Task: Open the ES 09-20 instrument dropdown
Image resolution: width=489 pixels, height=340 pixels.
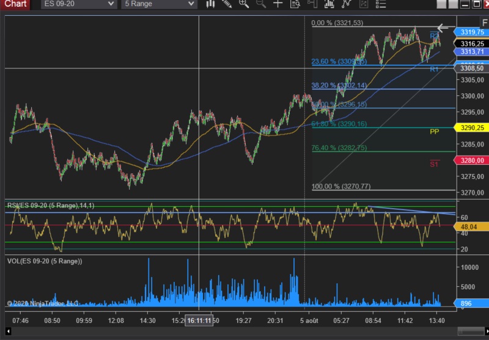Action: 79,4
